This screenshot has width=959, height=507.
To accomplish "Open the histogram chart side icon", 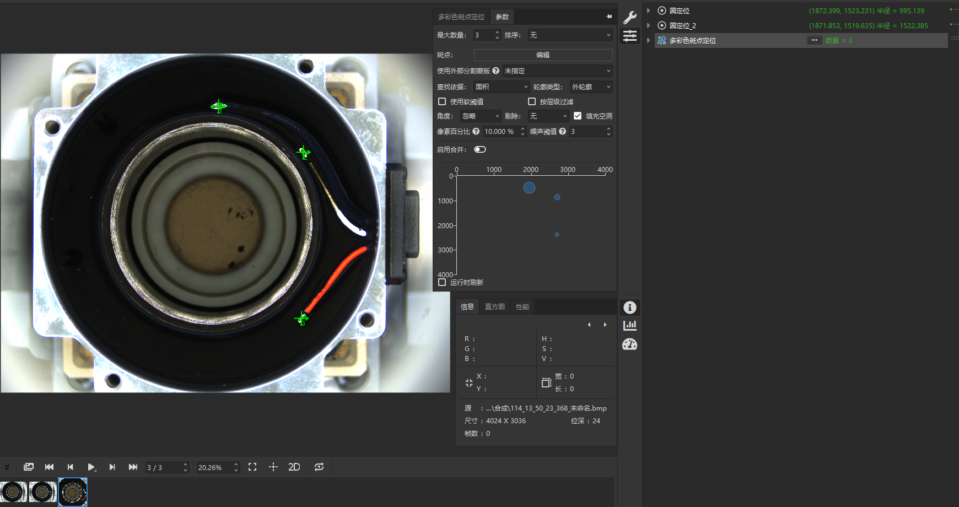I will [x=630, y=326].
